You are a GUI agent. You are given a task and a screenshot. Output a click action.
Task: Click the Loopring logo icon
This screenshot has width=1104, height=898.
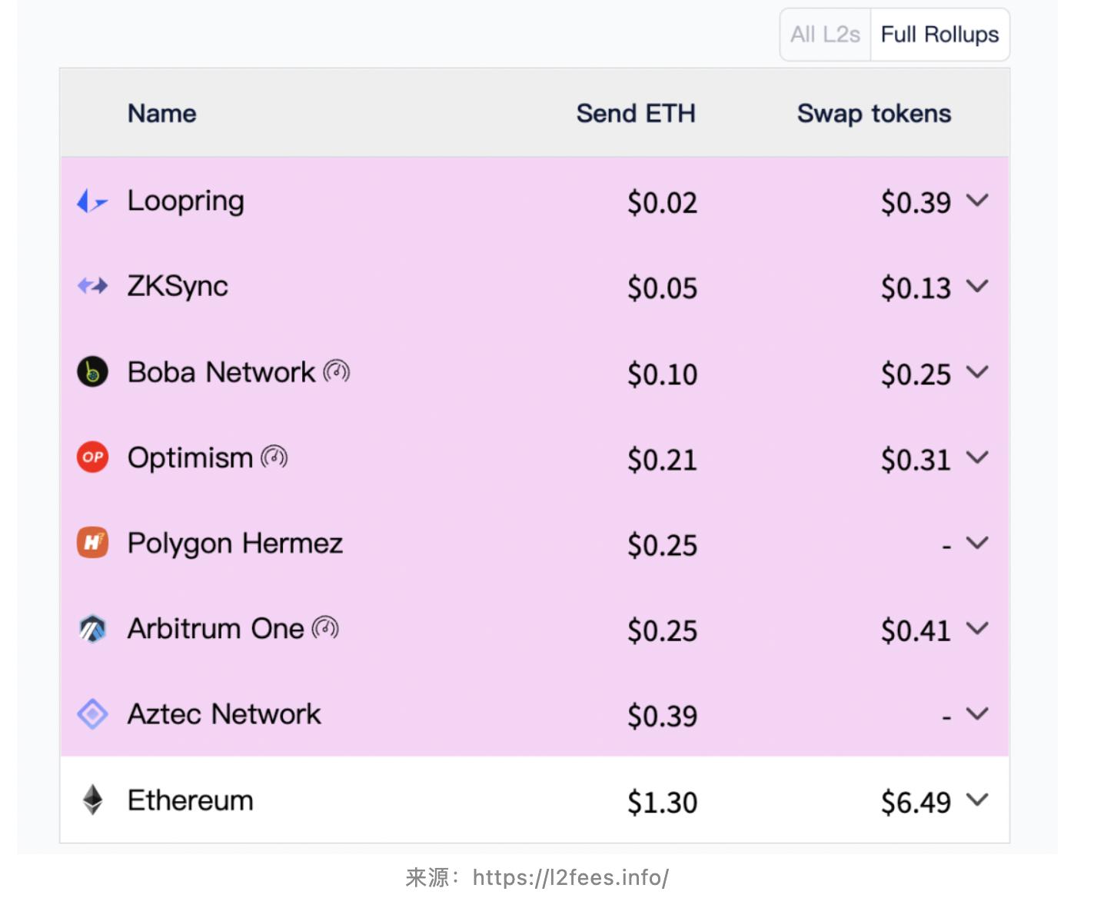coord(92,201)
